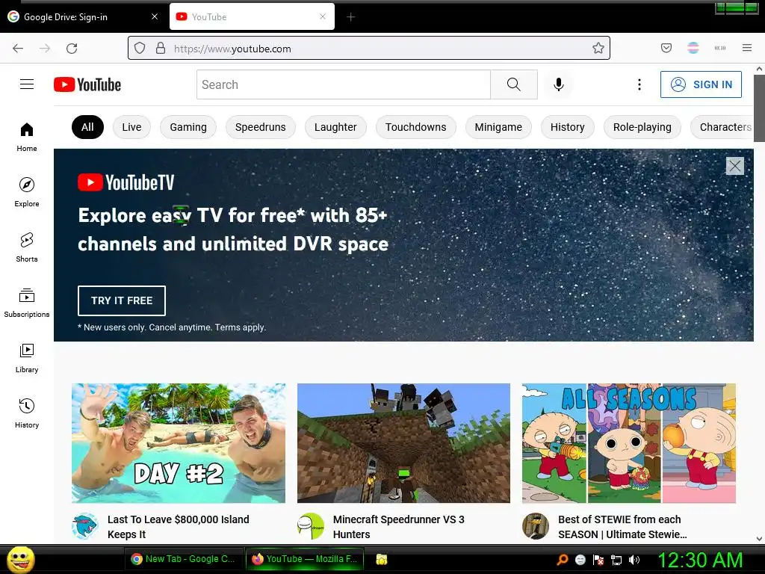This screenshot has width=765, height=574.
Task: Start voice search with microphone icon
Action: click(x=559, y=84)
